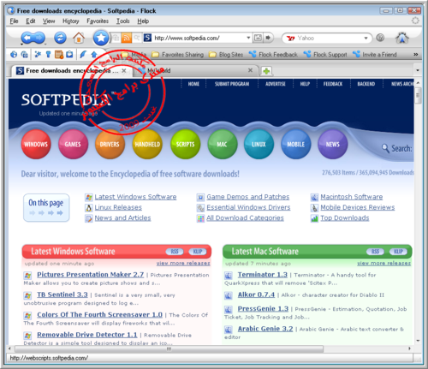Click the Reload page button

pos(60,38)
